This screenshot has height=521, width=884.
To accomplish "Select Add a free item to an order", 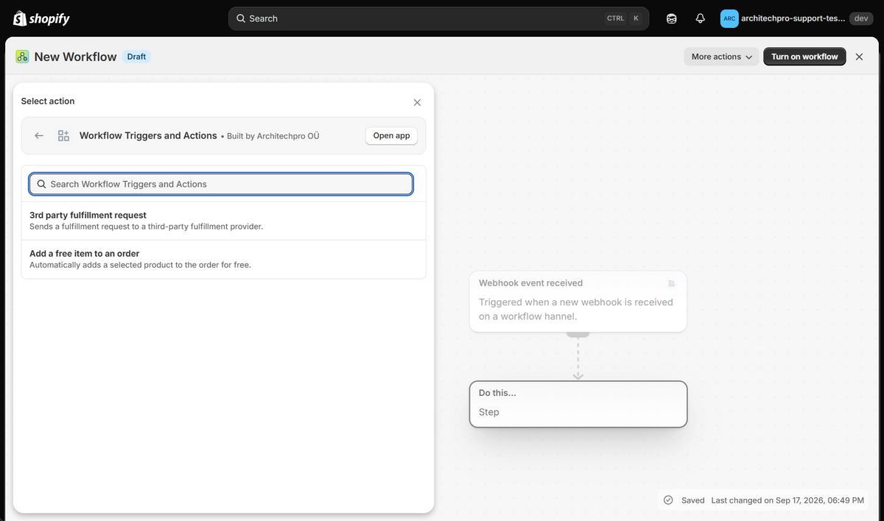I will click(x=224, y=259).
